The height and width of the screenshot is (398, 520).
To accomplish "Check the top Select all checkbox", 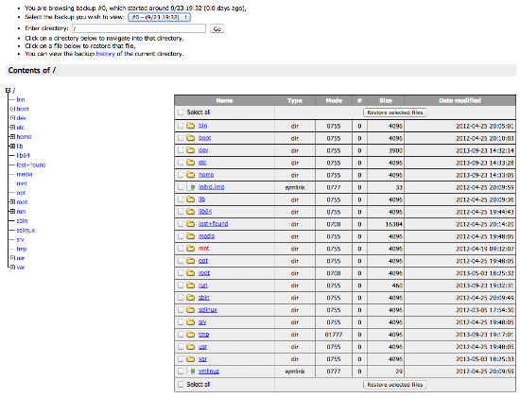I will click(x=181, y=112).
